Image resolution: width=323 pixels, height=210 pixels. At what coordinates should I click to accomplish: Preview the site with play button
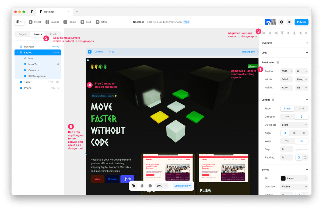(289, 22)
